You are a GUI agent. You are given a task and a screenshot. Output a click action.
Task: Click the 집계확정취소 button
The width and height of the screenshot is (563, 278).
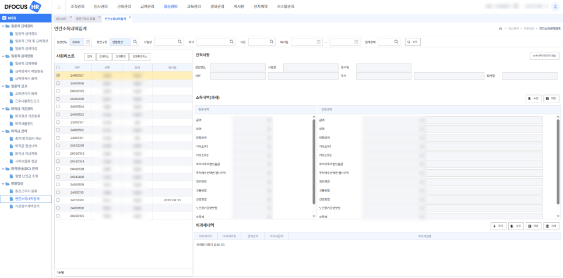pos(140,56)
